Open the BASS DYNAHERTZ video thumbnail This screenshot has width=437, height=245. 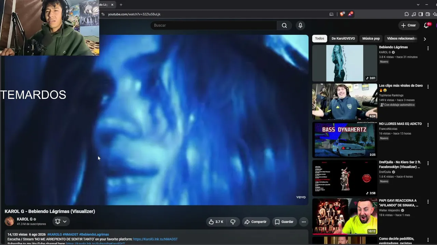(344, 140)
